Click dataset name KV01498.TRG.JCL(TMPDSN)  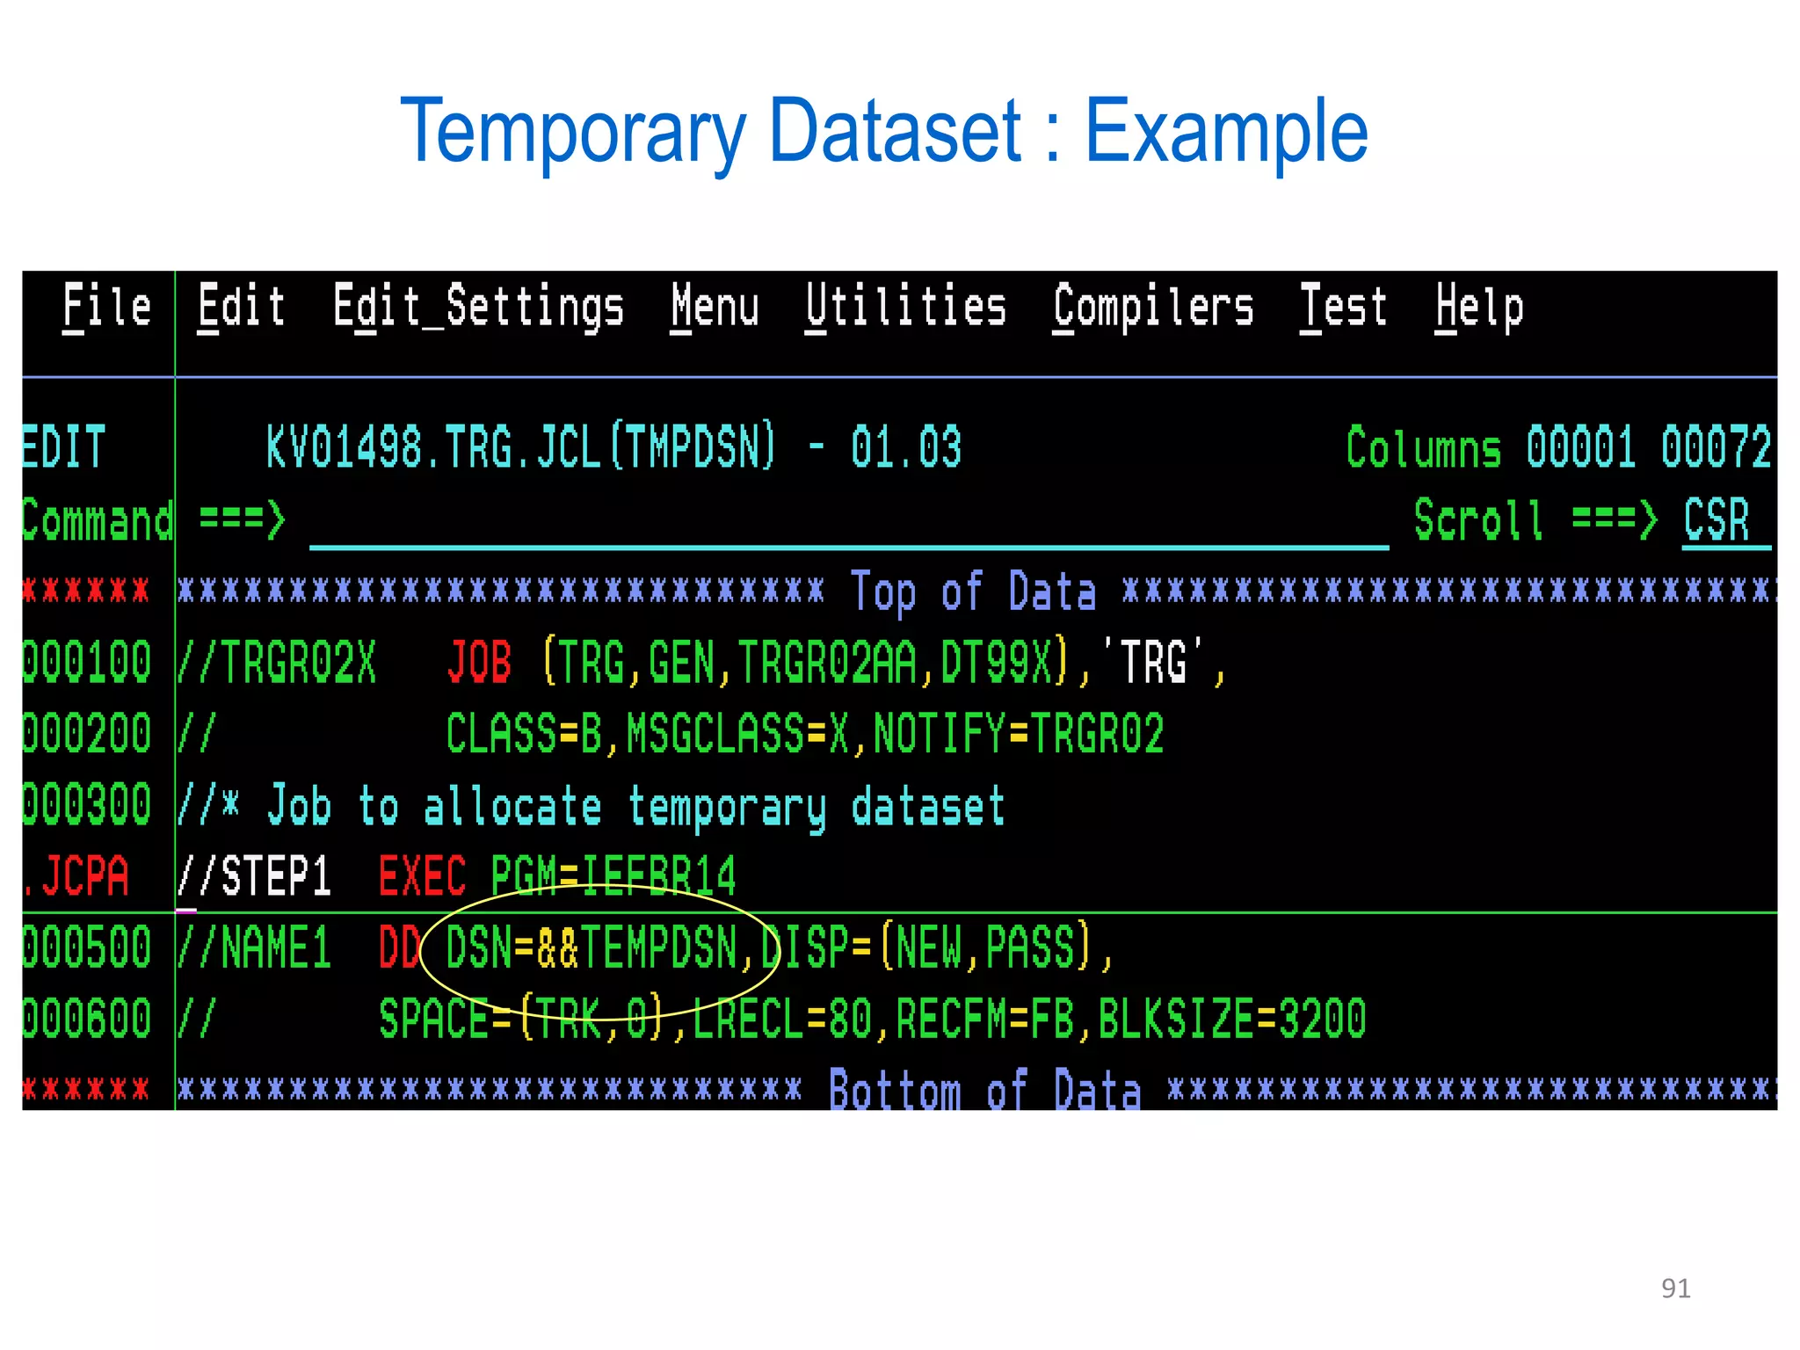[522, 447]
